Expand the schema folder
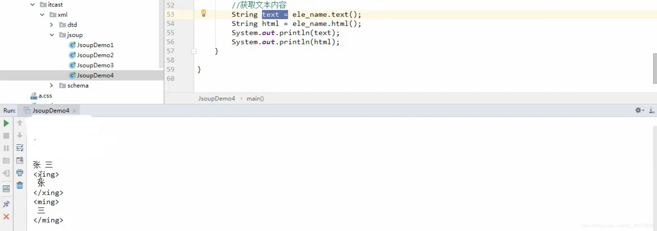The image size is (657, 231). (51, 85)
